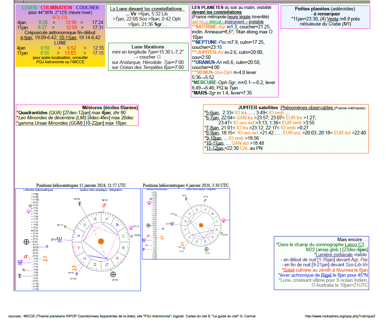Click the Mars symbol on the 11 janvier zodiac wheel
This screenshot has height=322, width=386.
coord(104,205)
